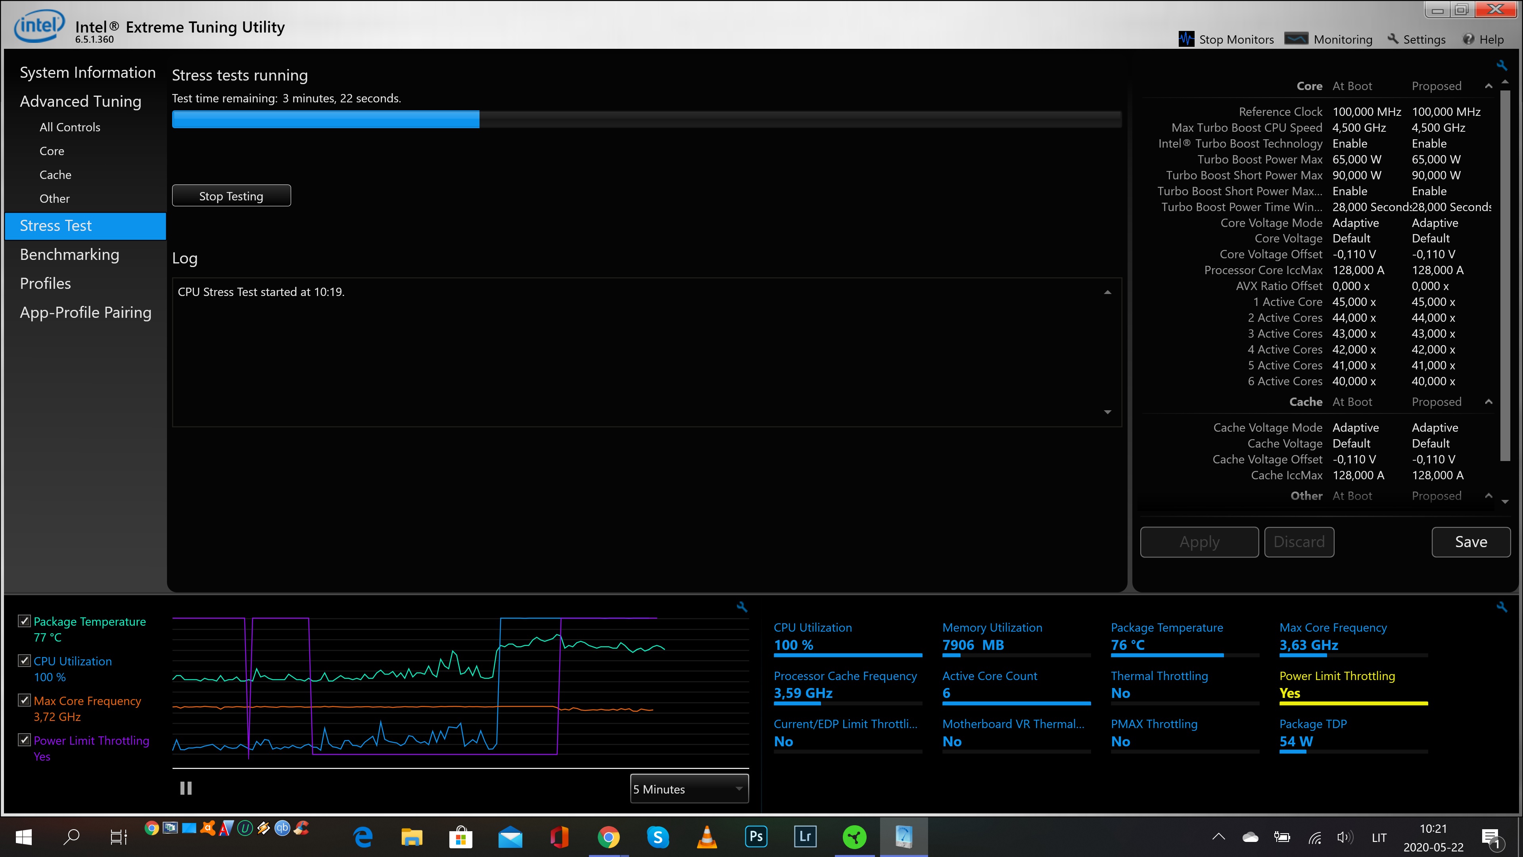Click wrench icon above the monitor stats panel
Viewport: 1523px width, 857px height.
click(x=1502, y=607)
